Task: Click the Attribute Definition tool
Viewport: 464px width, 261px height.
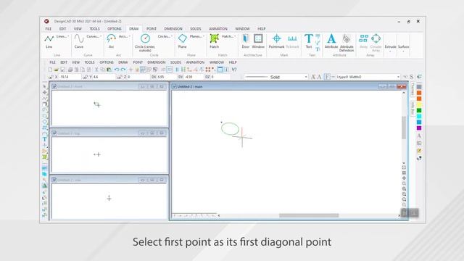Action: 347,43
